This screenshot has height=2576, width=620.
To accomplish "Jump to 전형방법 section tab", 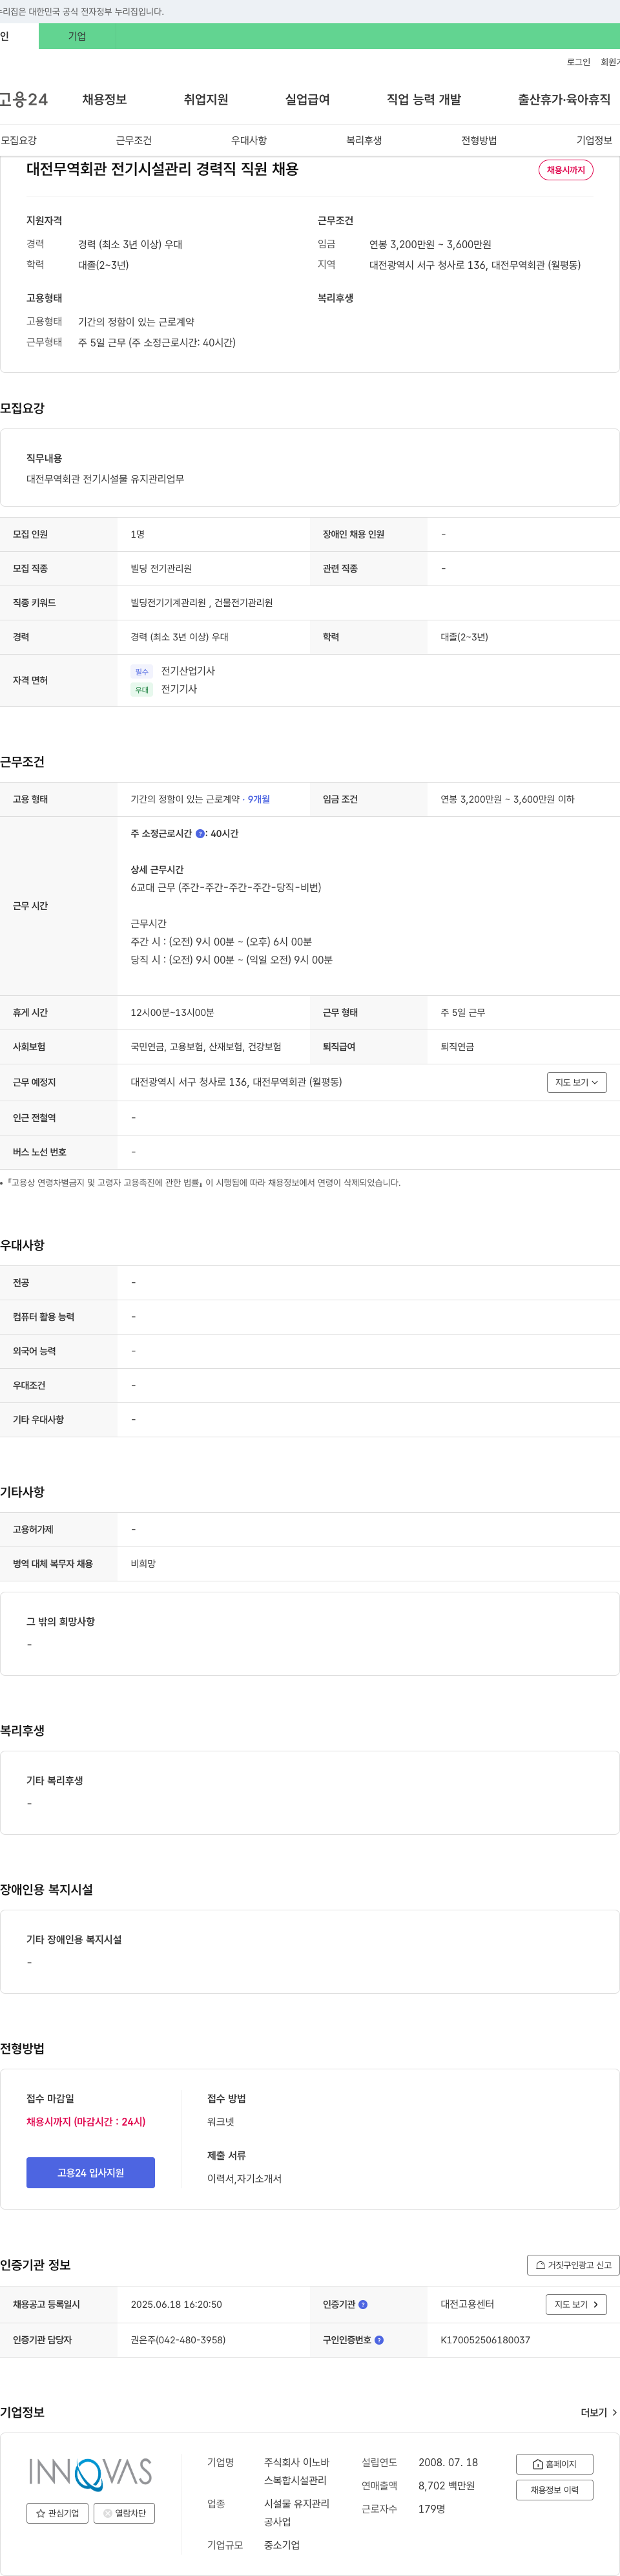I will coord(479,140).
